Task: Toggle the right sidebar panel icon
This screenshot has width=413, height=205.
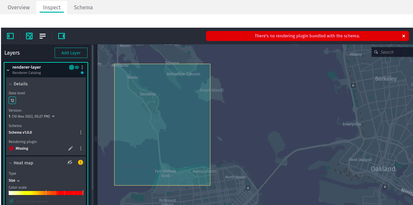Action: click(62, 36)
